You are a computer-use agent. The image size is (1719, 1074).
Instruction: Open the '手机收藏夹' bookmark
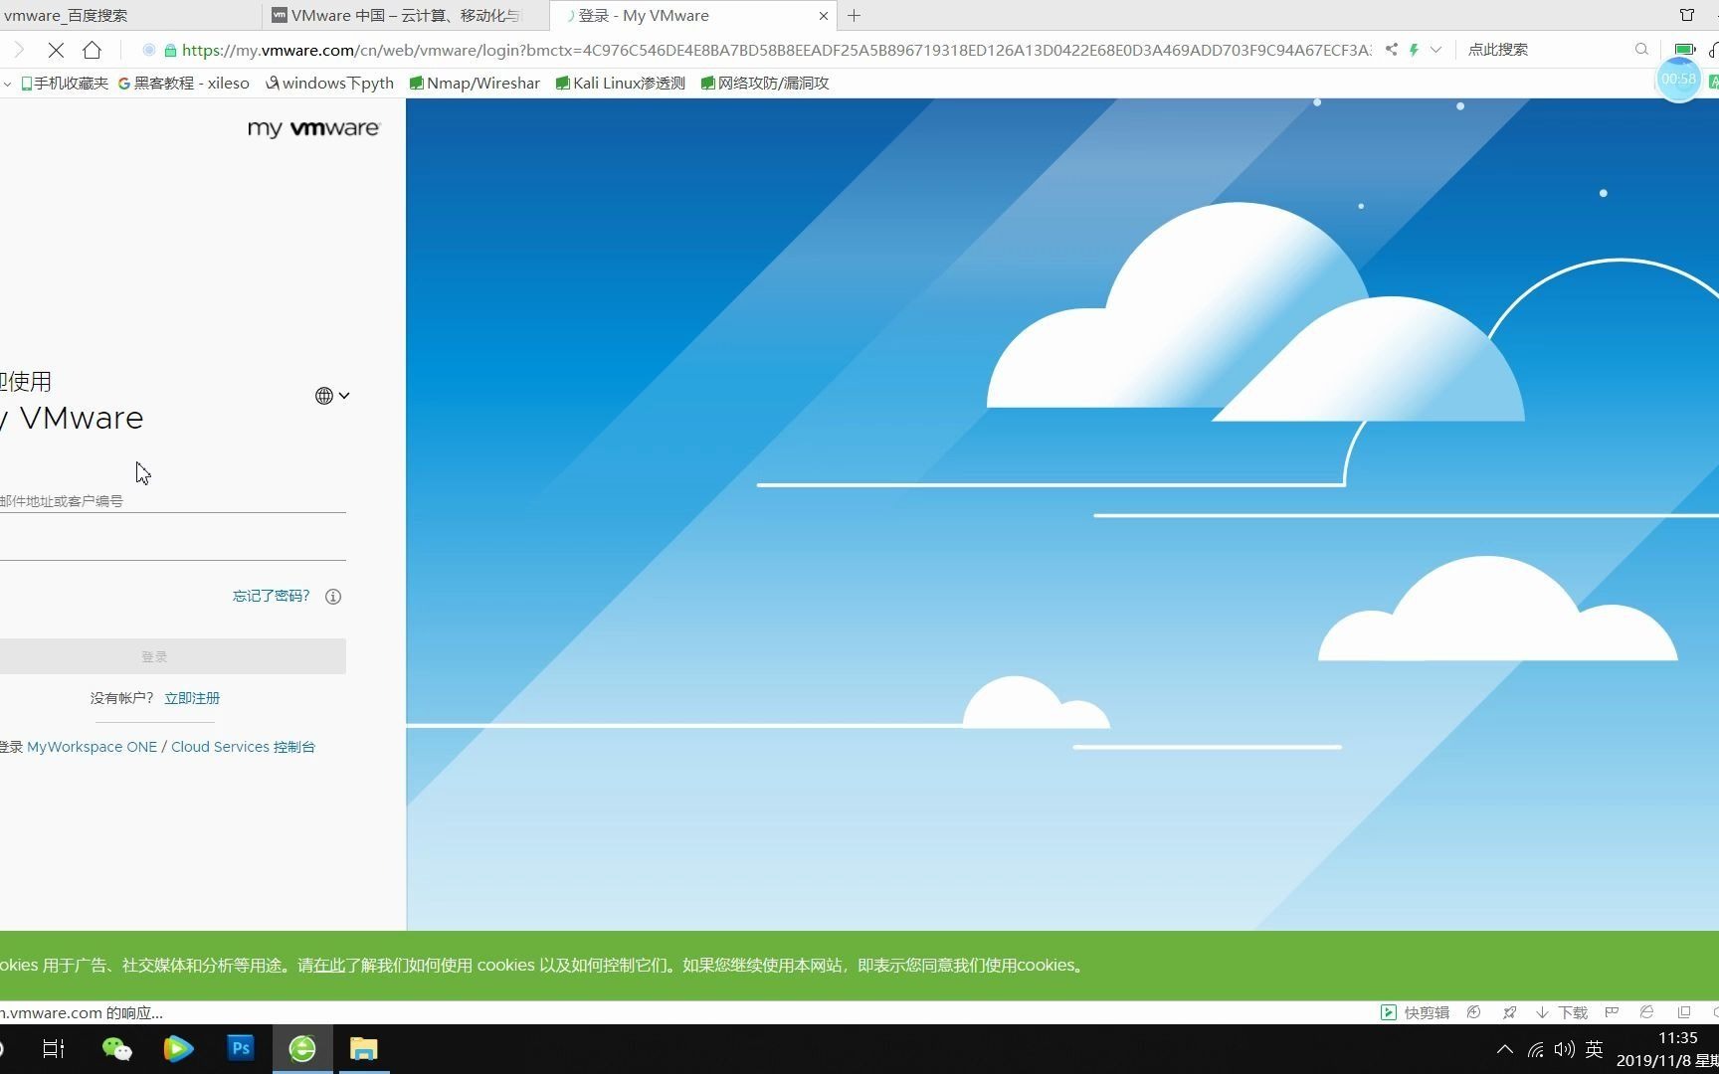[x=65, y=84]
